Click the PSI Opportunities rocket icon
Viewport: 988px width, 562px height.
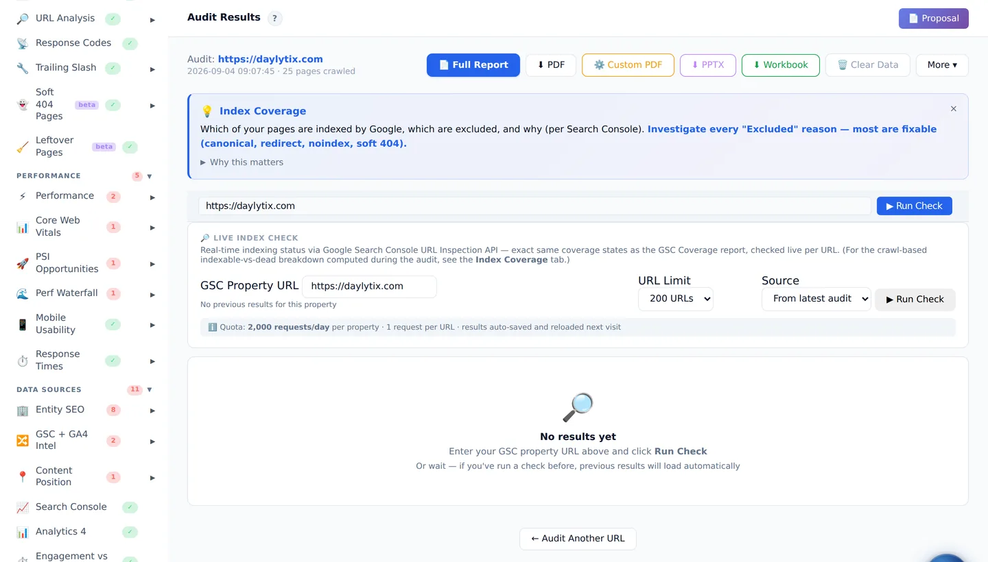click(x=23, y=263)
